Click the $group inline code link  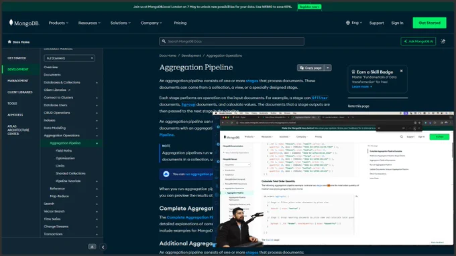(188, 104)
